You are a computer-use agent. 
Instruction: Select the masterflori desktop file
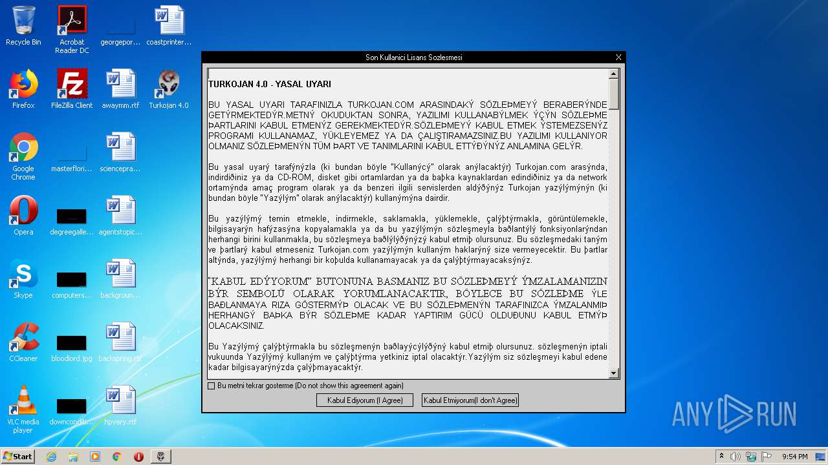72,157
